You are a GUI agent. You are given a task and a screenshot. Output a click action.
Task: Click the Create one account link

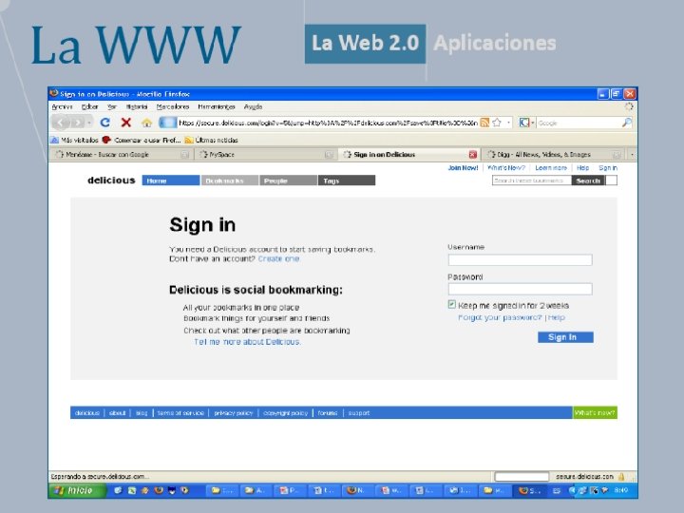tap(278, 258)
